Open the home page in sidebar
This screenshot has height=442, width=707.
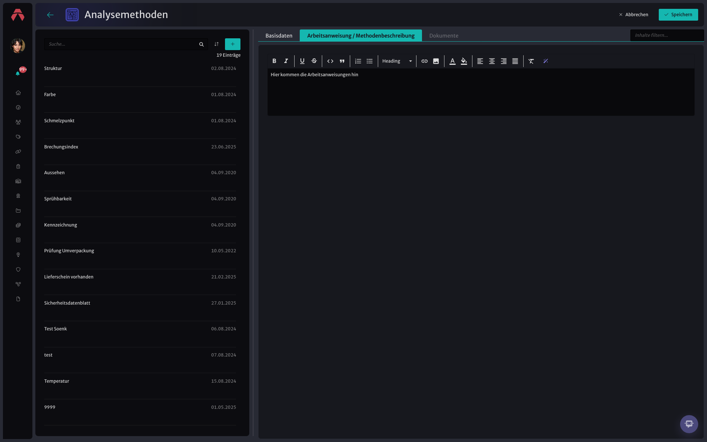(x=18, y=93)
